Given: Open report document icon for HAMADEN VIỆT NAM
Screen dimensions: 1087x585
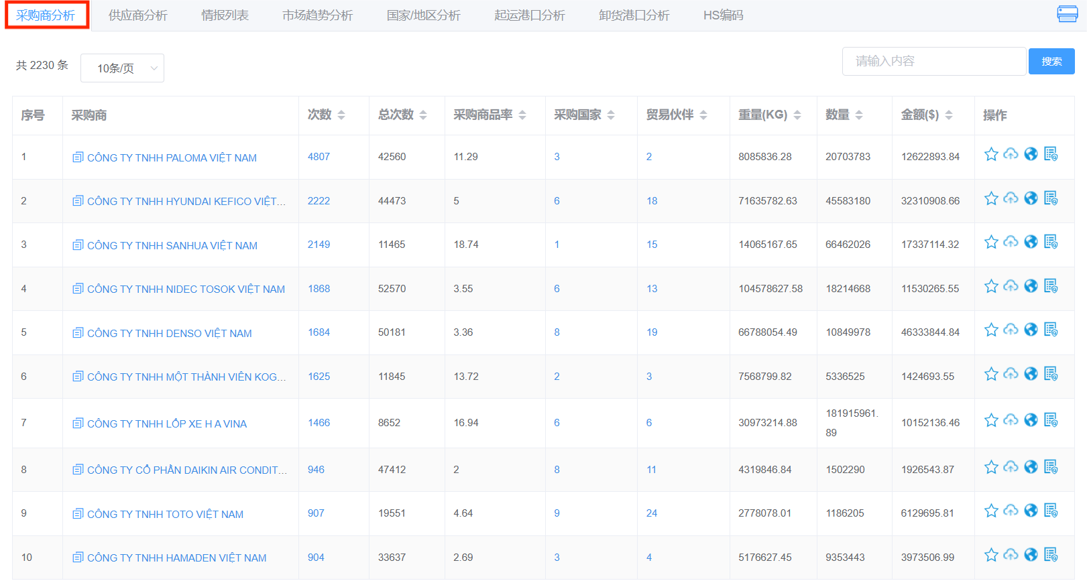Looking at the screenshot, I should [x=1051, y=555].
